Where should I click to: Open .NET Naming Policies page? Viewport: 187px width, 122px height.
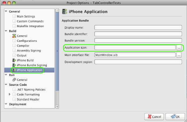(x=31, y=90)
